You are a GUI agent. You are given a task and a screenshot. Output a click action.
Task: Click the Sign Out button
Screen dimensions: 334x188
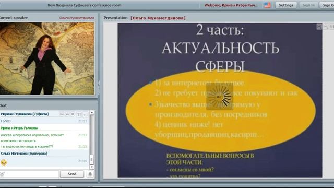click(x=327, y=5)
